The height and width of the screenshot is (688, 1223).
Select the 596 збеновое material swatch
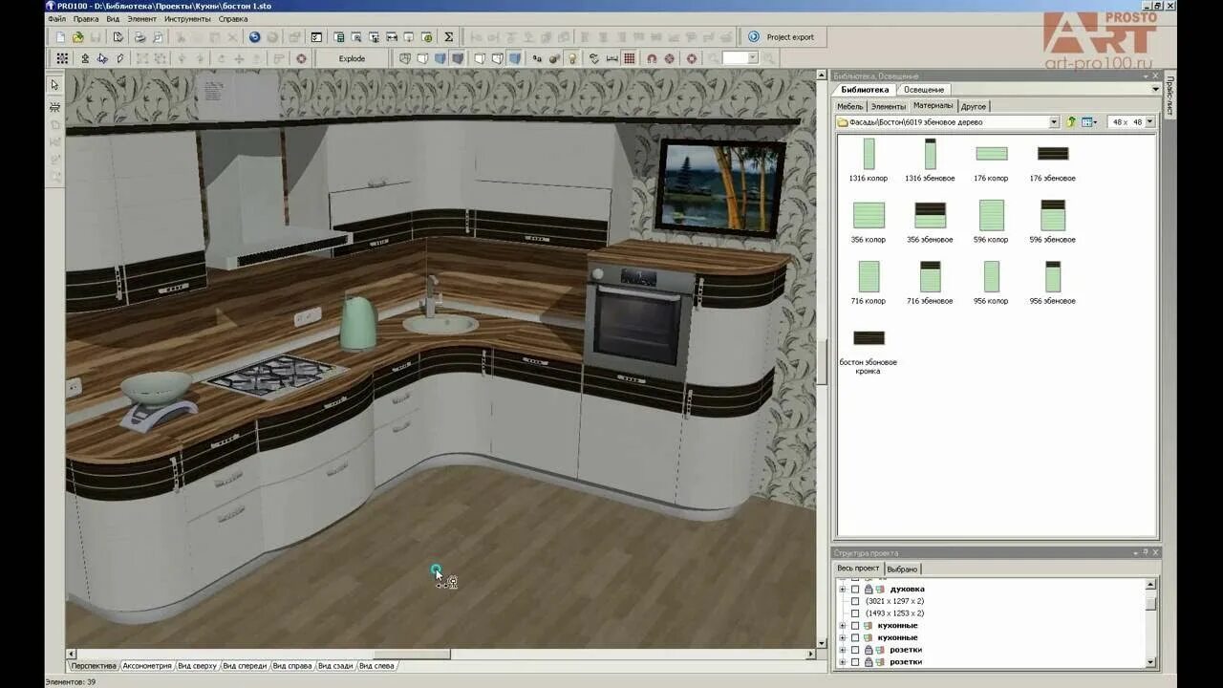(x=1052, y=217)
